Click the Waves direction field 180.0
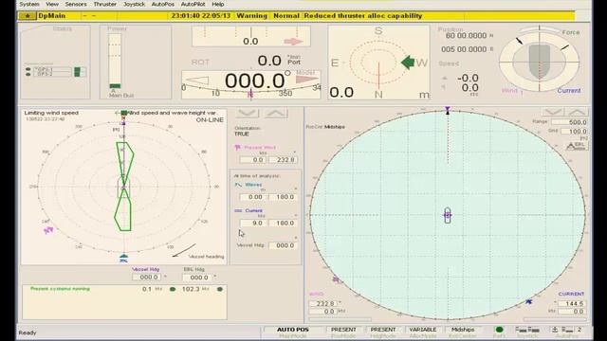The width and height of the screenshot is (607, 341). coord(283,197)
